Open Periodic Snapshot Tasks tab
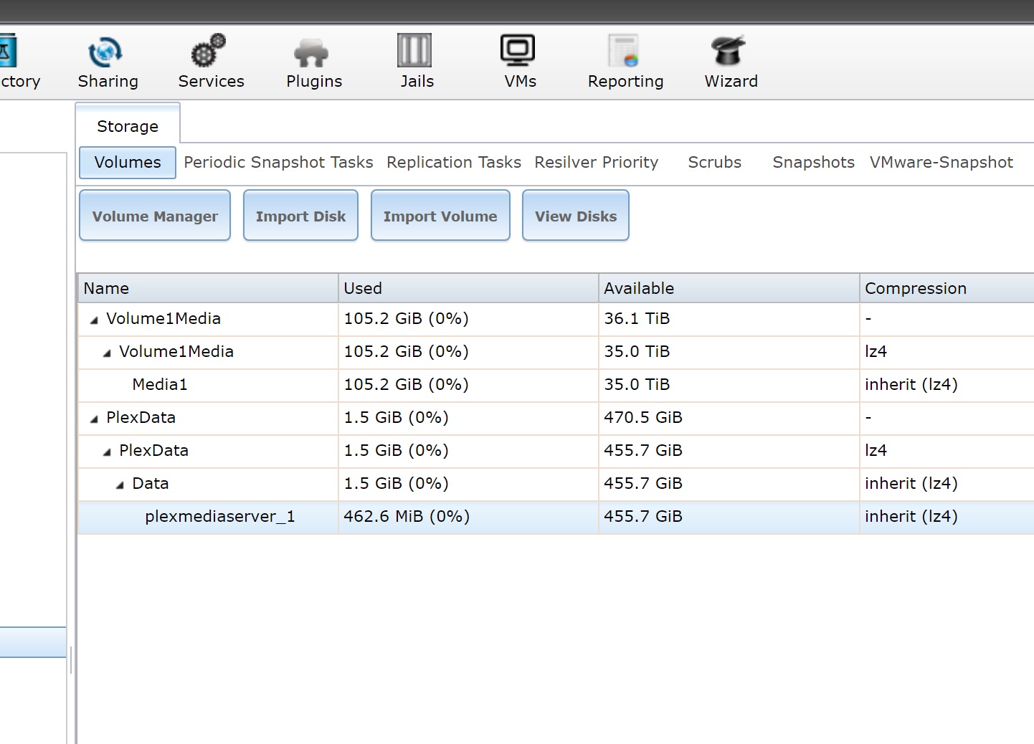 (278, 163)
